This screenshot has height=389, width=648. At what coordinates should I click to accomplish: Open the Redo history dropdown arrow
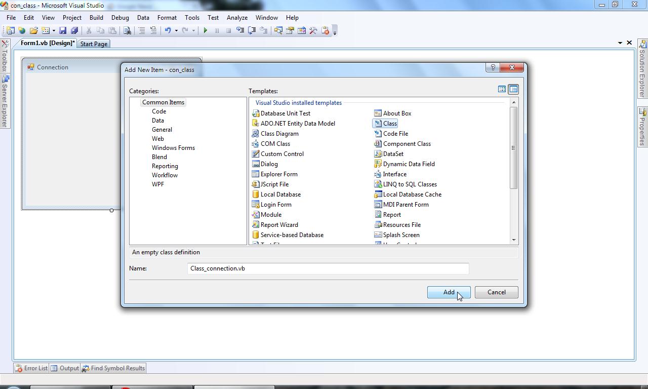click(193, 30)
